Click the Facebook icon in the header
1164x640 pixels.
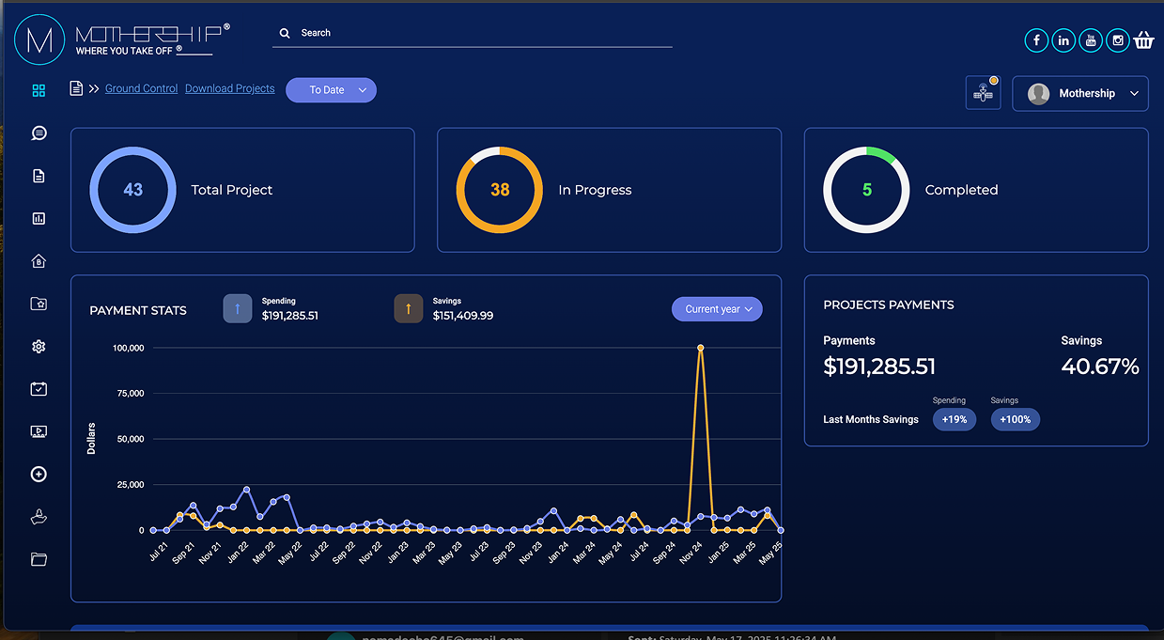(x=1036, y=39)
